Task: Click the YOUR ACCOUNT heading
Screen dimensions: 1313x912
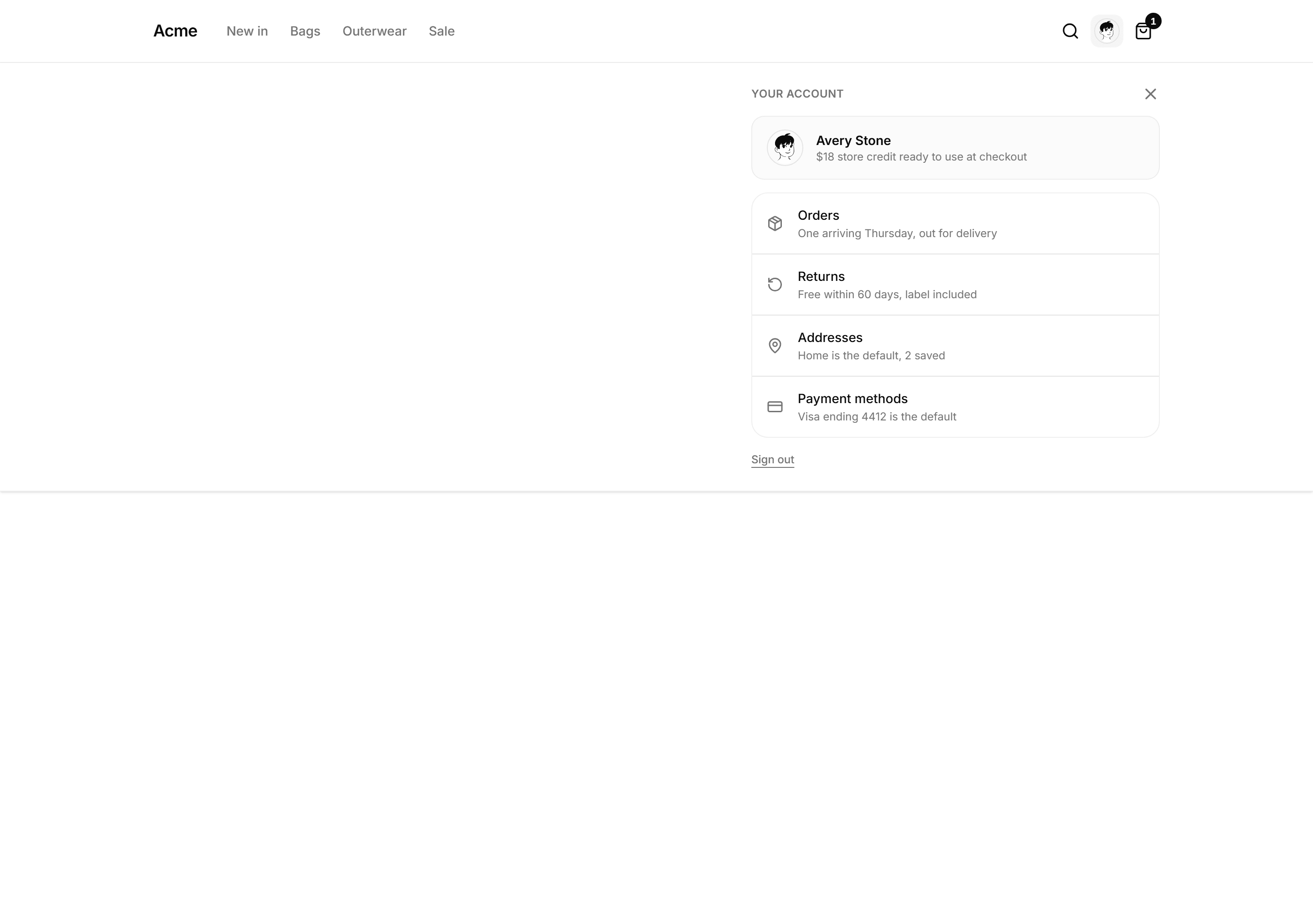Action: pos(797,94)
